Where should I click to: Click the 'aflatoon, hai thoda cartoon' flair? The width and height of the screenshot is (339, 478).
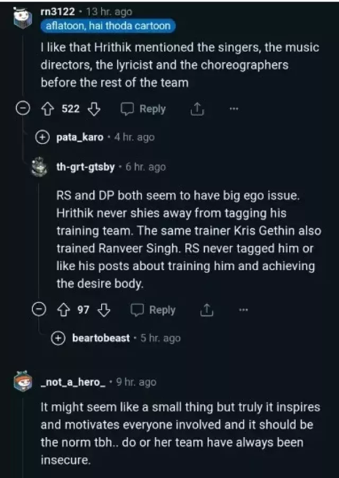[x=107, y=26]
